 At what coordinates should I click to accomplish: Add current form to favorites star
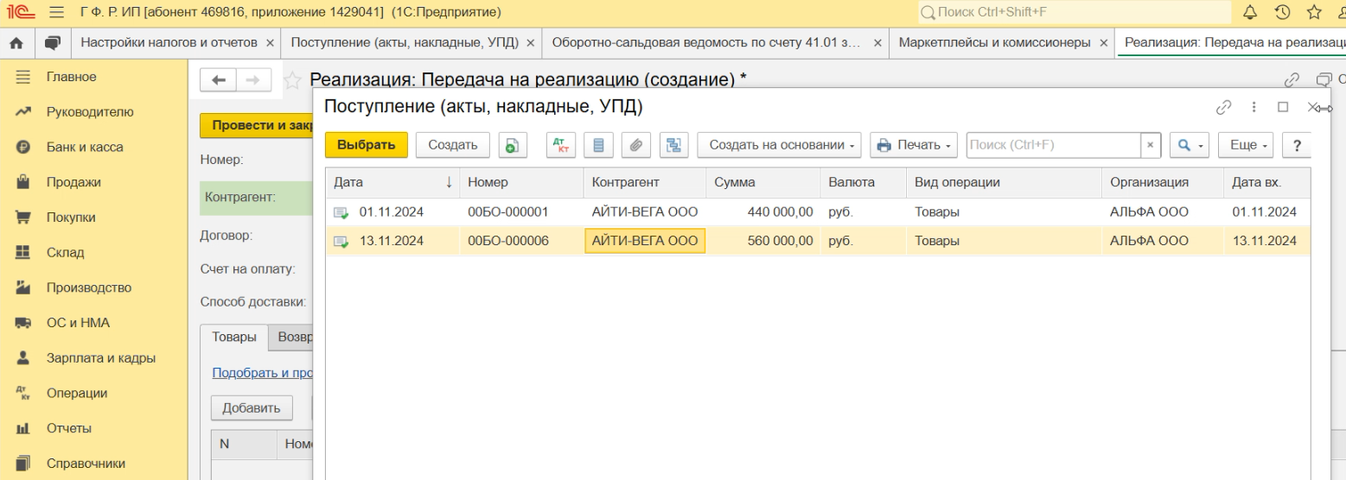(x=293, y=80)
